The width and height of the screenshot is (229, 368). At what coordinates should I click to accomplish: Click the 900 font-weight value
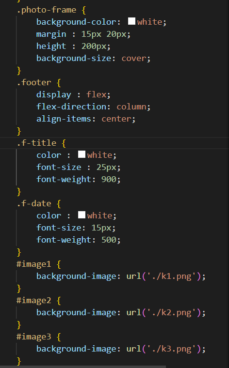pyautogui.click(x=109, y=179)
